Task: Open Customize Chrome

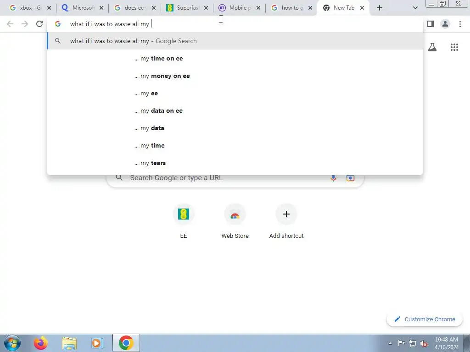Action: (425, 319)
